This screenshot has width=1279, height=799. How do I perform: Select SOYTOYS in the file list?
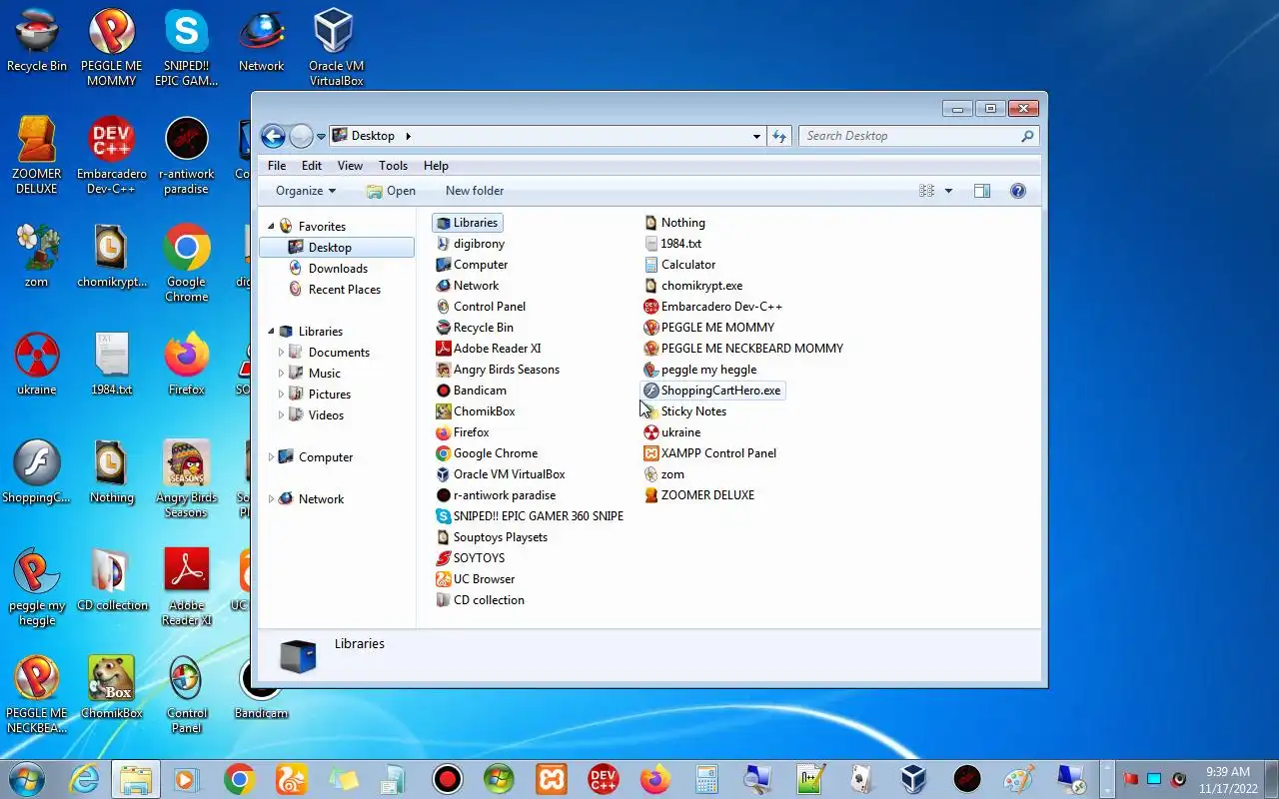[471, 558]
